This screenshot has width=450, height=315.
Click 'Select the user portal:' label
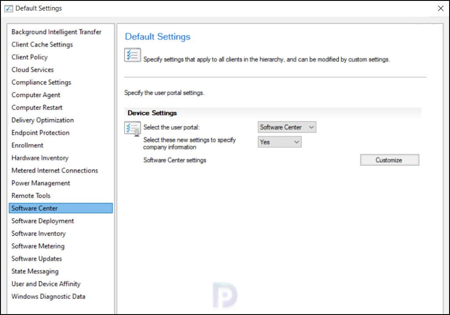pos(171,127)
